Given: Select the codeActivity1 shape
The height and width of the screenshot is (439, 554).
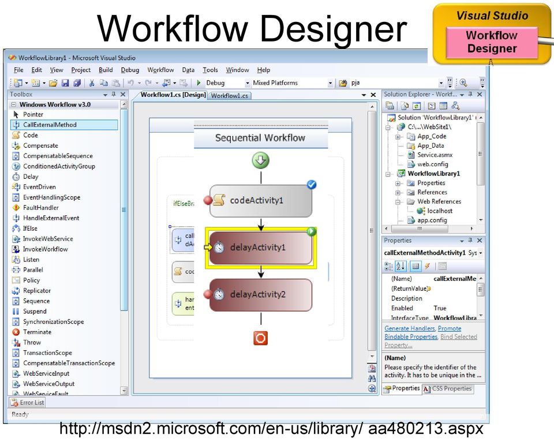Looking at the screenshot, I should pos(261,201).
